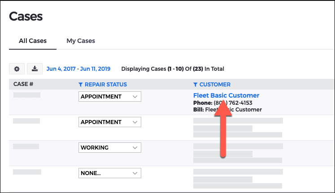Click the Displaying Cases (1 - 10) Of (23) text

173,69
